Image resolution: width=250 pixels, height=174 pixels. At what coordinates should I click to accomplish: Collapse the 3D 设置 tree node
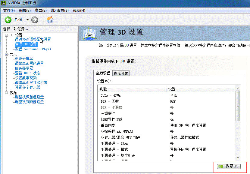(7, 35)
